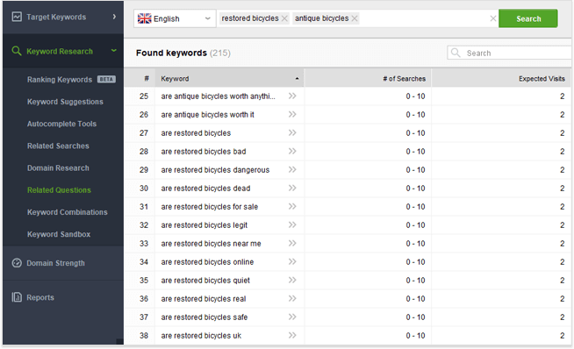Click the magnifier icon in the found keywords search box
The width and height of the screenshot is (574, 349).
coord(456,53)
